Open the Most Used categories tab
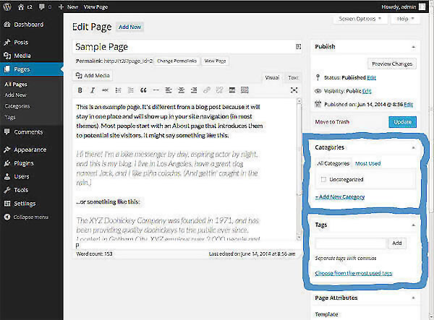The height and width of the screenshot is (320, 434). click(x=367, y=163)
